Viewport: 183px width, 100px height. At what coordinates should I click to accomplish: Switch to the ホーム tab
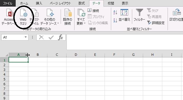click(24, 3)
